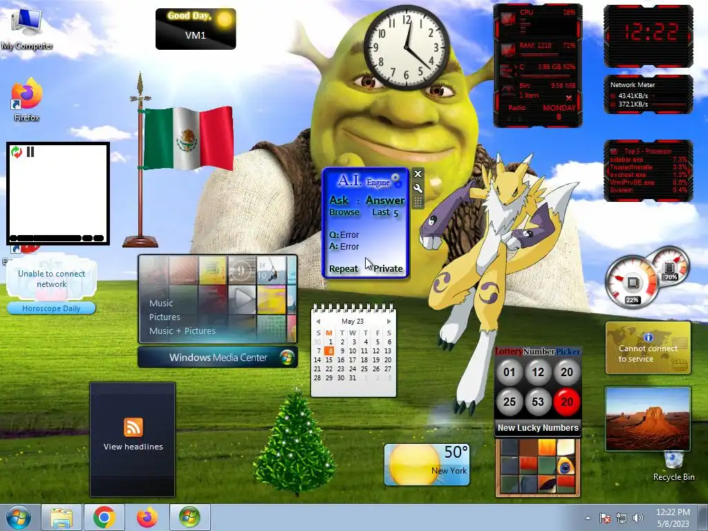Click the Network Meter gadget title
The width and height of the screenshot is (708, 531).
pyautogui.click(x=633, y=85)
